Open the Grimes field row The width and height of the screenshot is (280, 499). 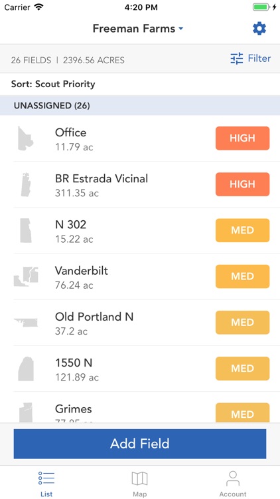pyautogui.click(x=140, y=413)
